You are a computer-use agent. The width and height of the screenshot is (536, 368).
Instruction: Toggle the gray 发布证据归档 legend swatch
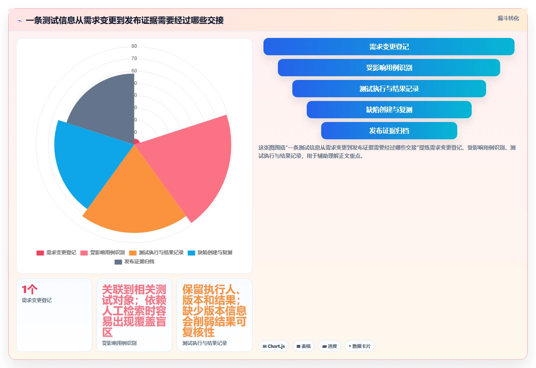coord(118,262)
